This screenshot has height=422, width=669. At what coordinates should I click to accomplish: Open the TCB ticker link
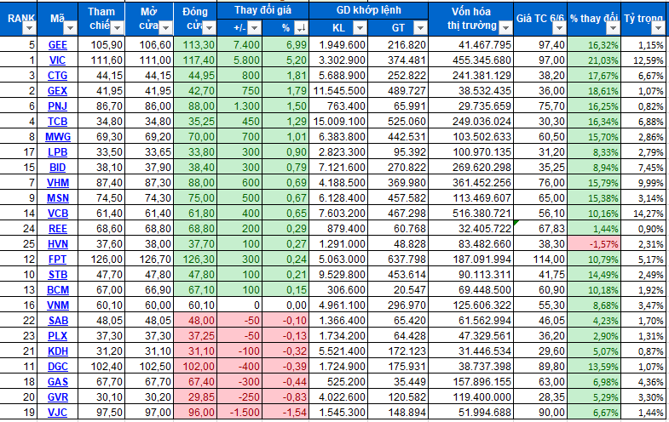tap(58, 122)
